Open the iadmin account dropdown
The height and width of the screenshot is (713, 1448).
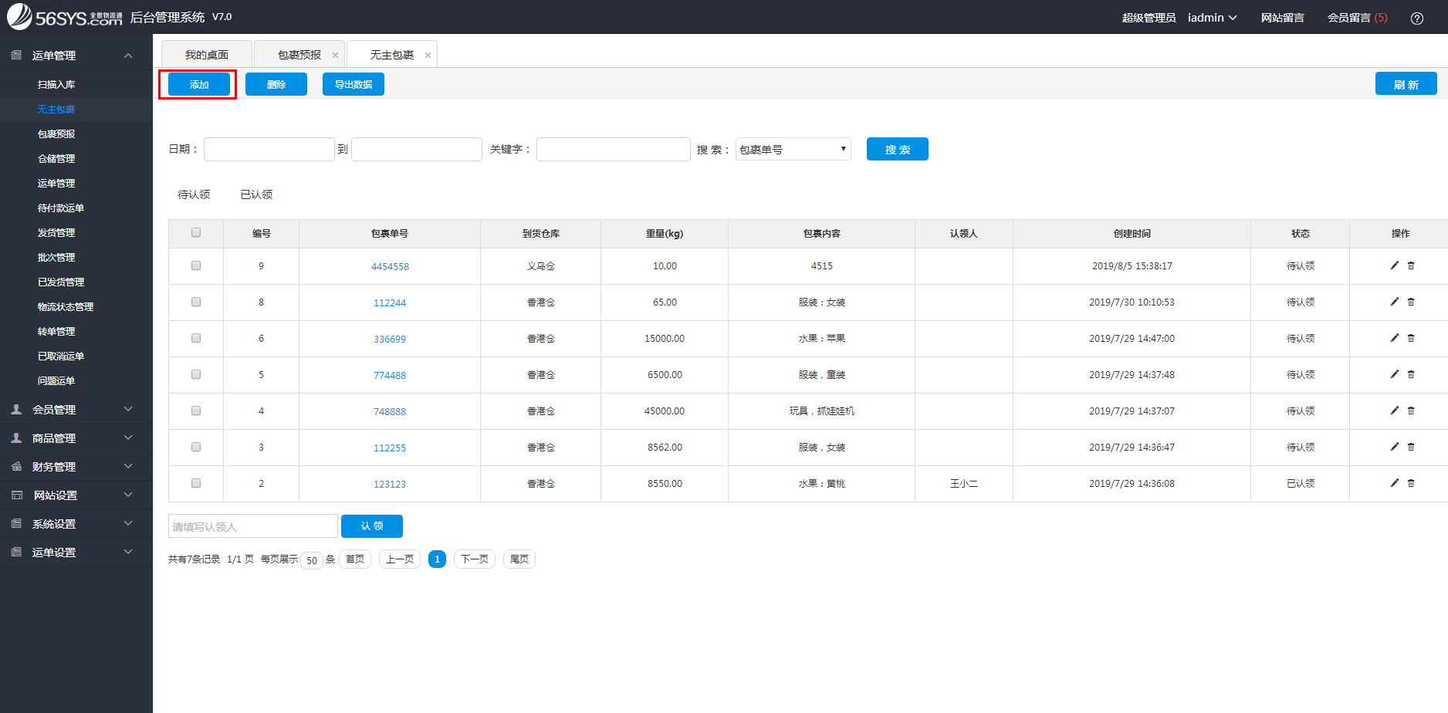point(1212,18)
